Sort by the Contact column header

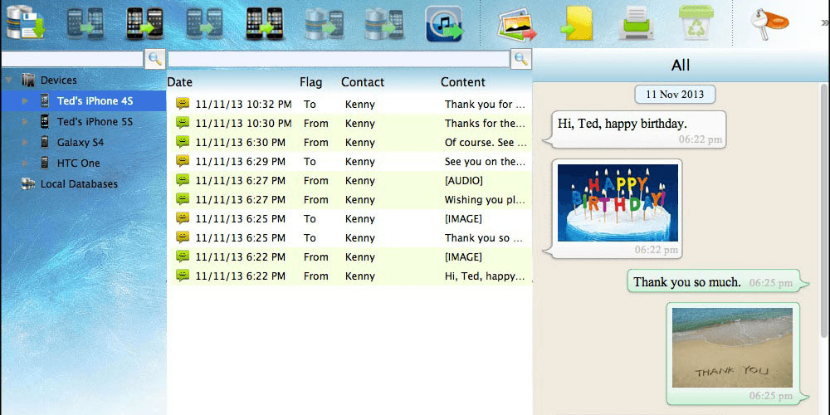pos(363,82)
